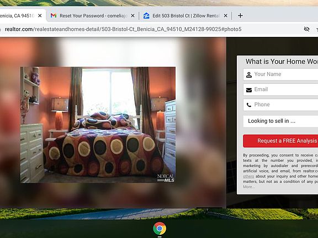Expand consent text with the More... link
Screen dimensions: 318x238
point(249,187)
